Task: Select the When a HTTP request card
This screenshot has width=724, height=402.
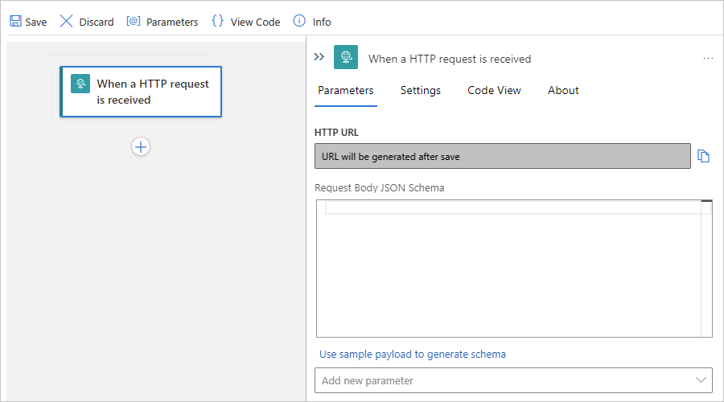Action: 152,92
